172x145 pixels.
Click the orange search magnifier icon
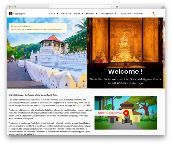point(153,13)
